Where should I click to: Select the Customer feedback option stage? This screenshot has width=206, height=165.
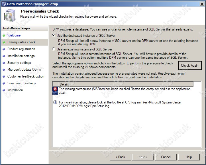(x=26, y=76)
